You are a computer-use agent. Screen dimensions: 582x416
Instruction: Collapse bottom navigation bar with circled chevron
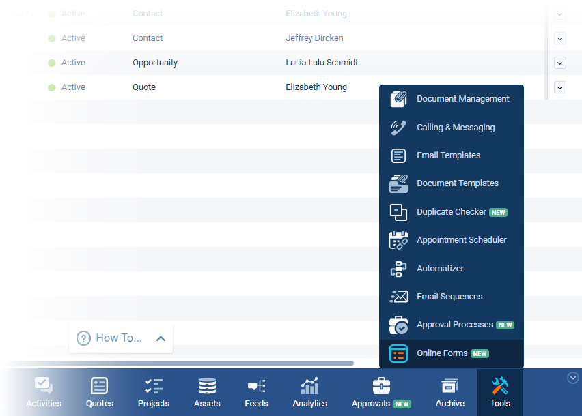573,378
